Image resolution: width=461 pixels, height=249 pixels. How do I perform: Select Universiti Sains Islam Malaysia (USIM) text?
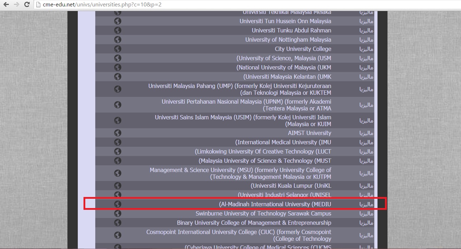click(243, 121)
